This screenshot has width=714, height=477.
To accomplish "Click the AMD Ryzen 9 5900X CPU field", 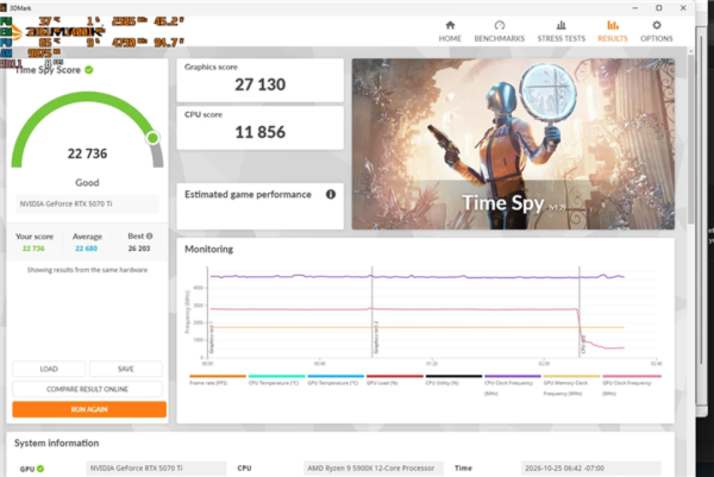I will 374,468.
